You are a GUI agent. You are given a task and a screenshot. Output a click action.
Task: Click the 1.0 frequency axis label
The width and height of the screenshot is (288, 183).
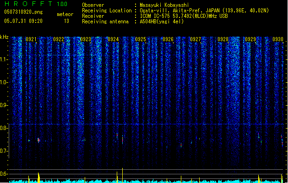click(4, 82)
